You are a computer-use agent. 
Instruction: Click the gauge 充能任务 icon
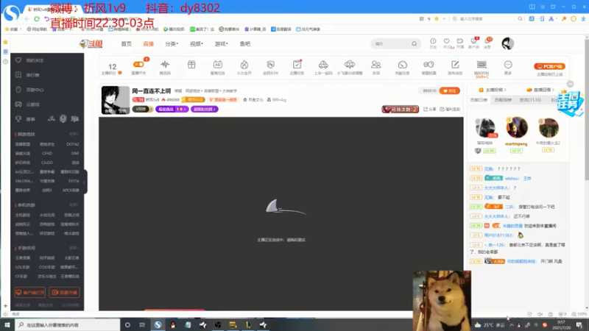(x=402, y=65)
